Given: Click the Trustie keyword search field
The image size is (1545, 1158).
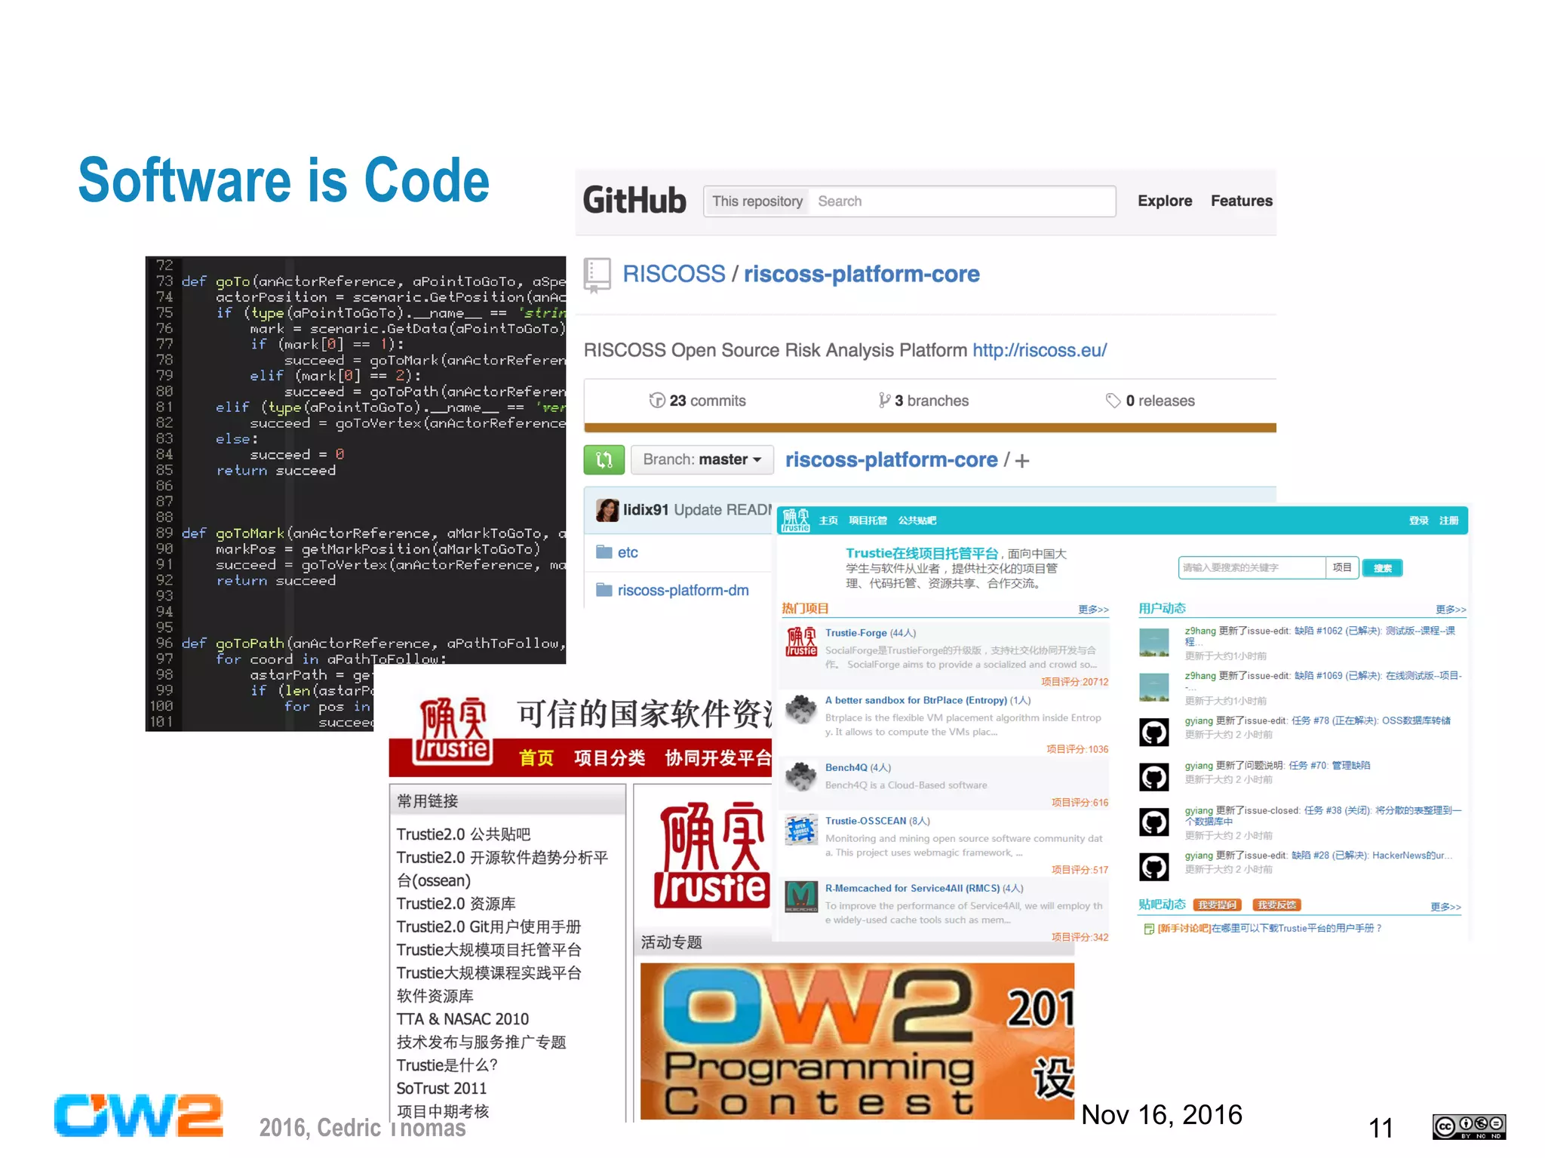Looking at the screenshot, I should click(x=1252, y=567).
